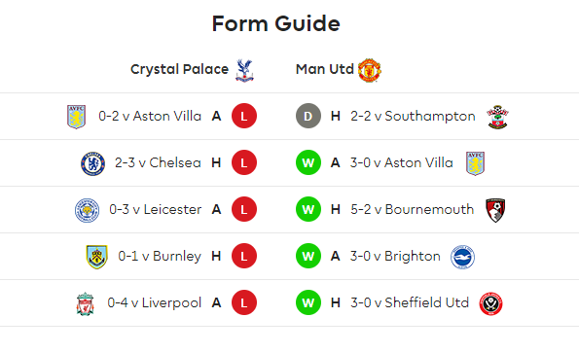Click the Leicester City badge
This screenshot has height=353, width=579.
pos(87,210)
